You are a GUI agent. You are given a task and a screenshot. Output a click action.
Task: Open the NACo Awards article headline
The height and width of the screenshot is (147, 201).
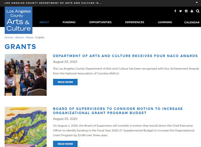(x=125, y=56)
